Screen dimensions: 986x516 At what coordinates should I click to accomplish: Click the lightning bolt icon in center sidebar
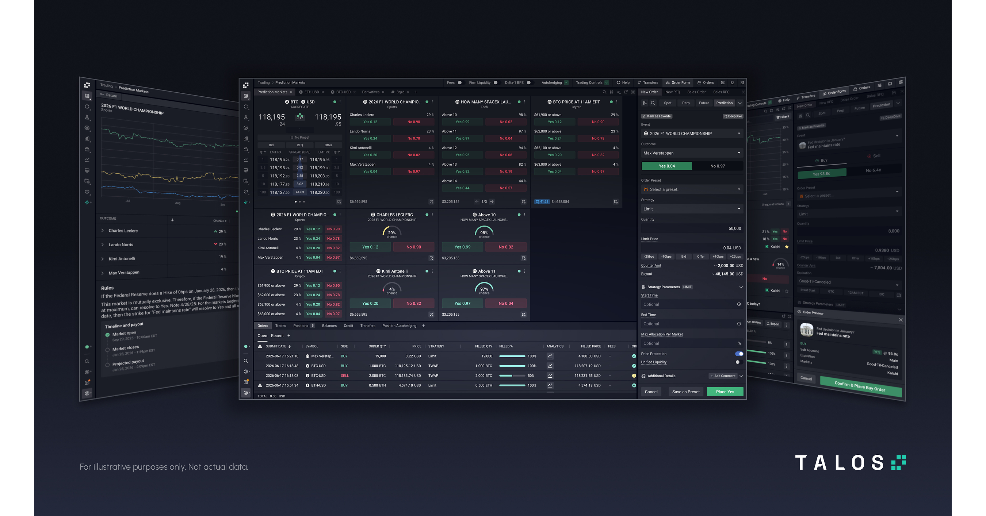pyautogui.click(x=246, y=202)
